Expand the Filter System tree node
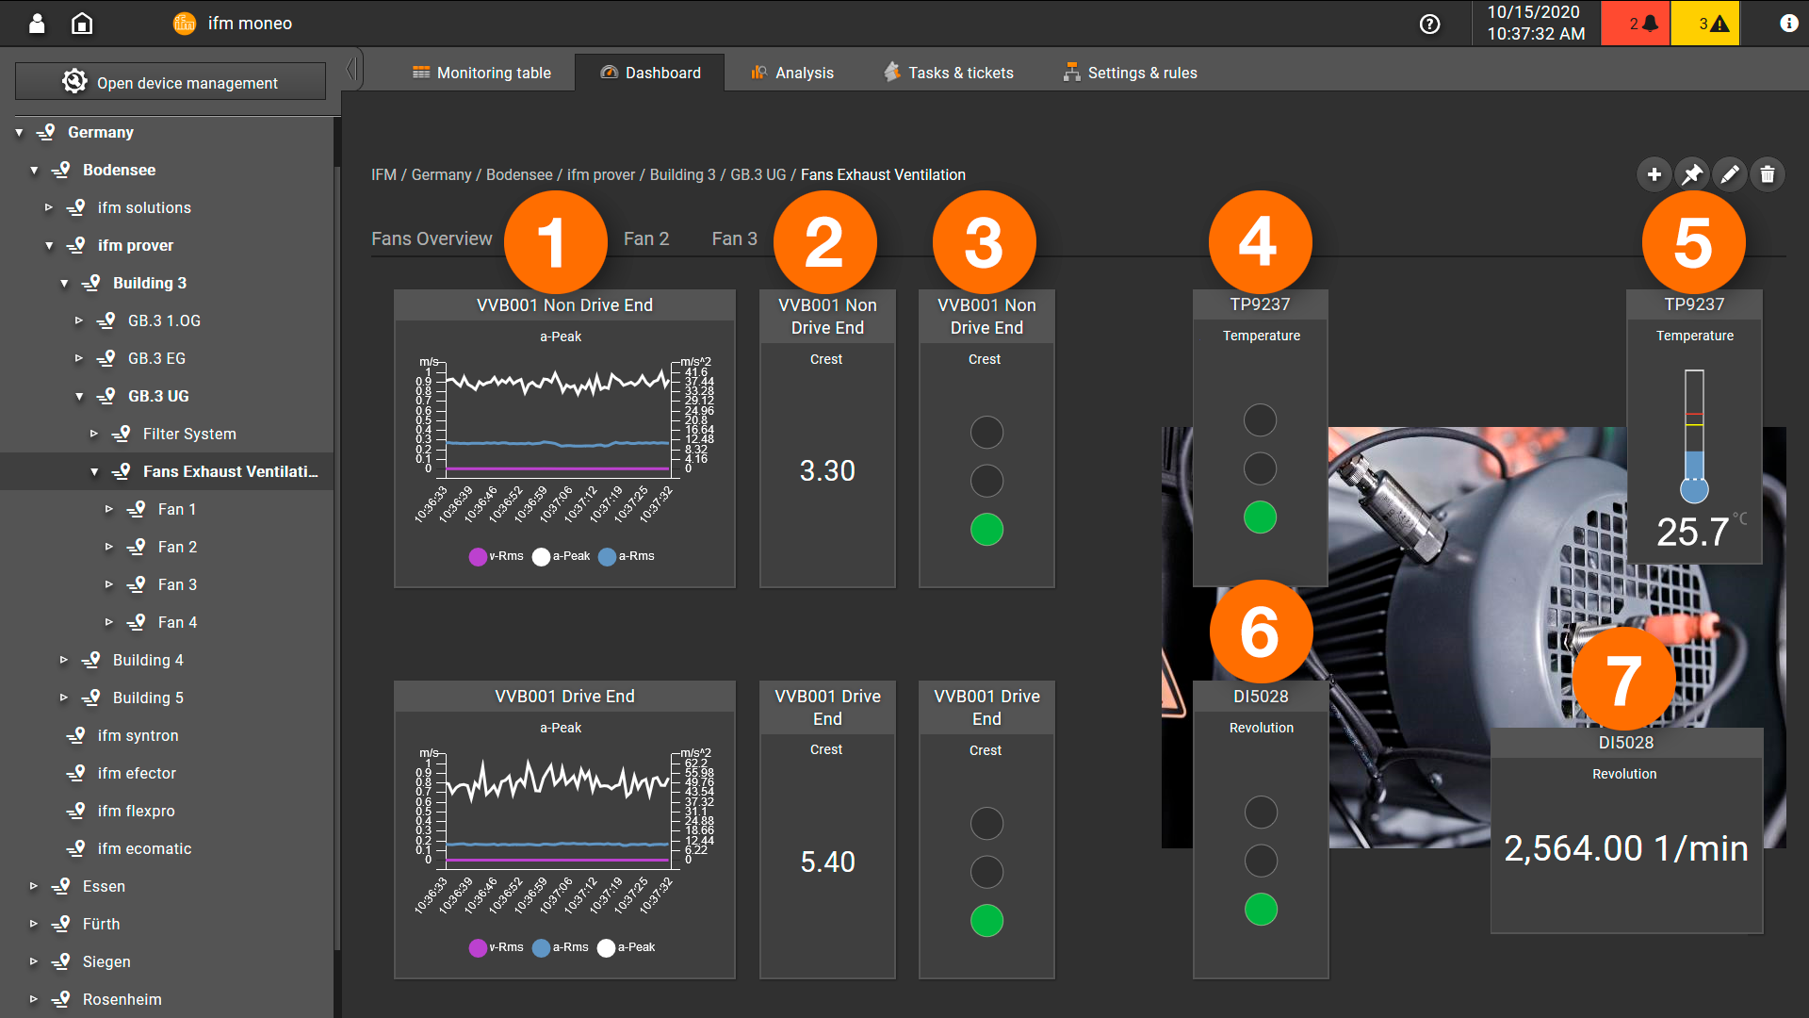The height and width of the screenshot is (1018, 1809). point(93,434)
